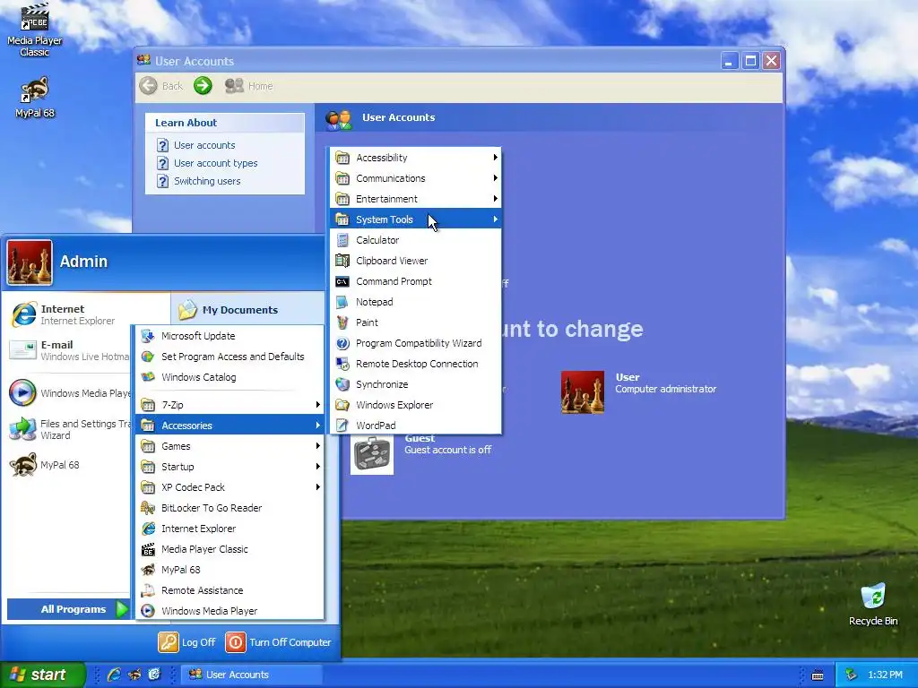Click the Admin account picture in Start menu
This screenshot has width=918, height=688.
point(30,262)
